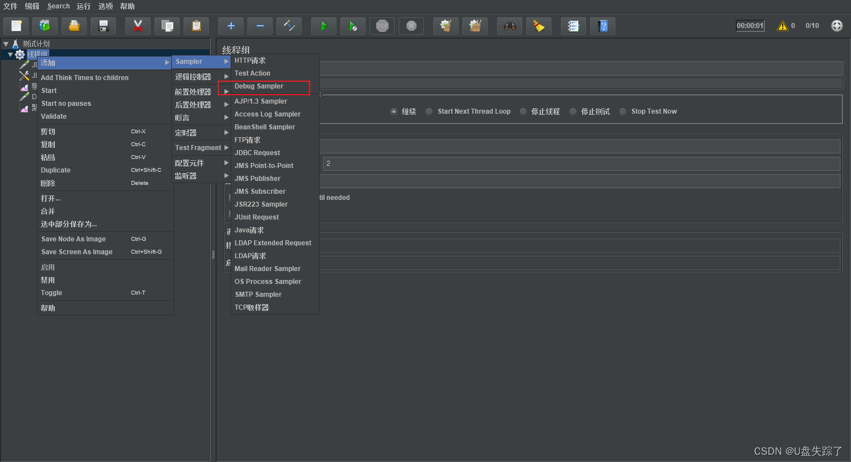Select the Start Next Thread Loop radio button

(429, 111)
